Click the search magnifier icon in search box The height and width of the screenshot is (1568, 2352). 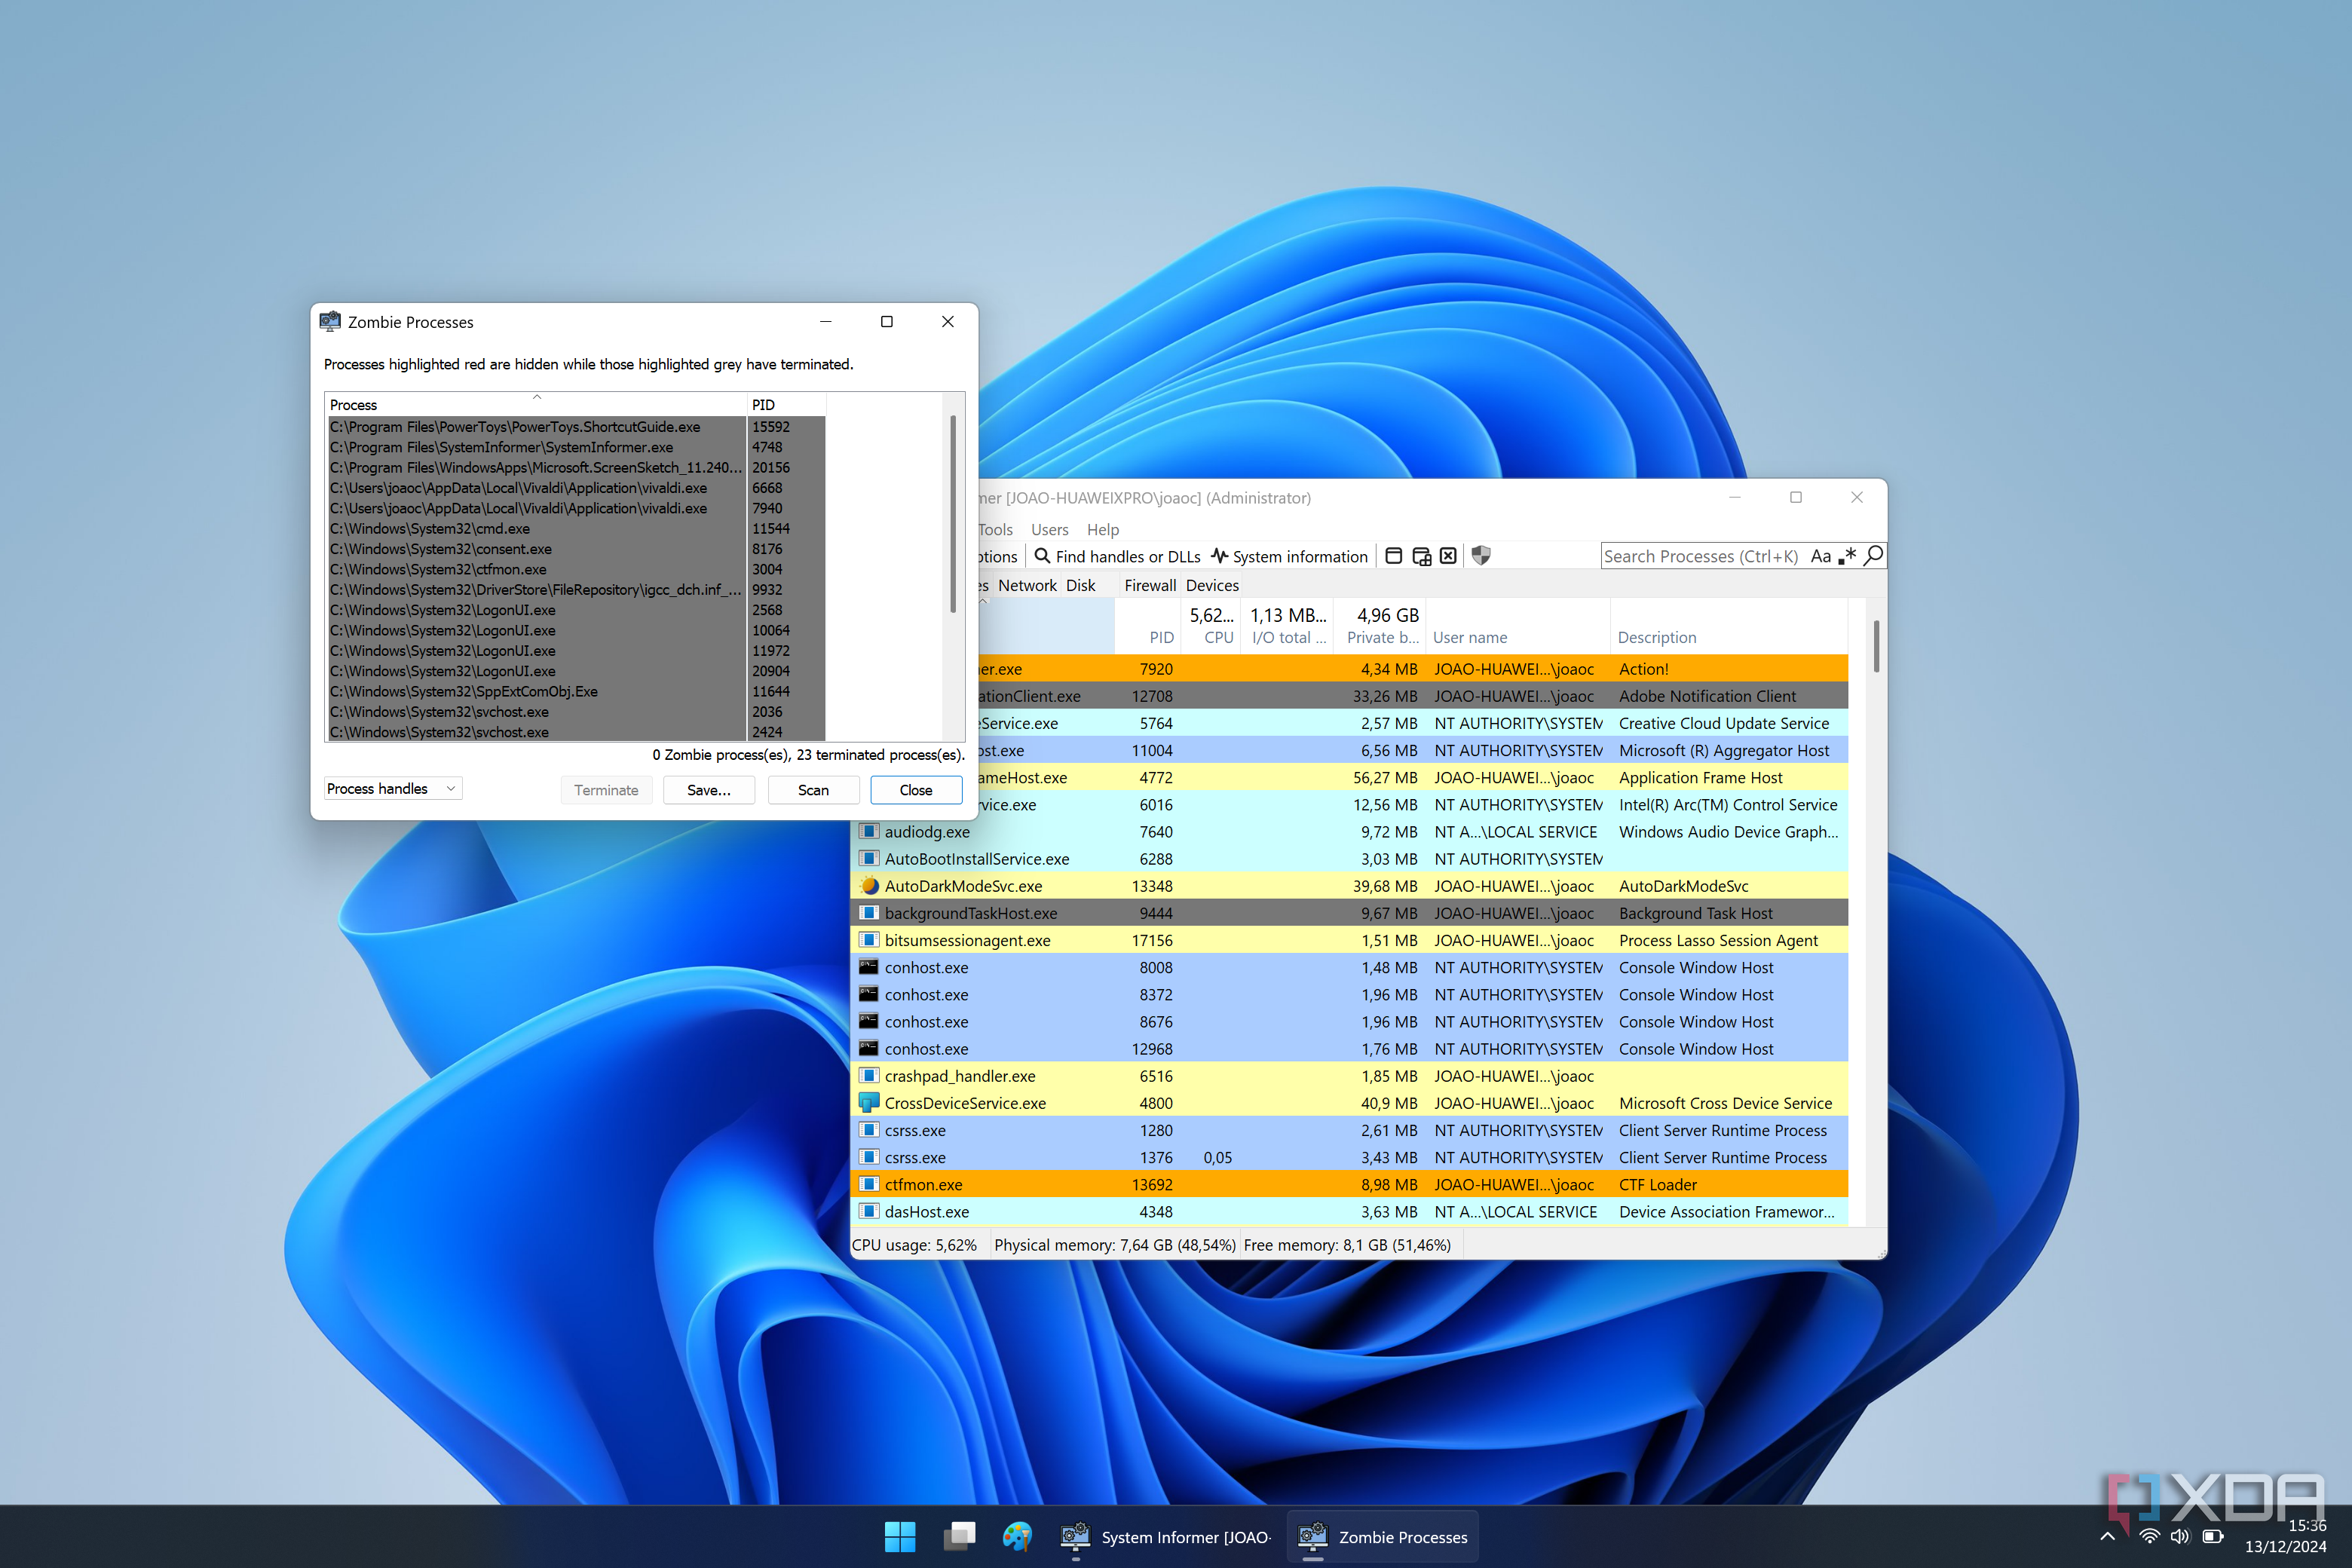tap(1873, 555)
